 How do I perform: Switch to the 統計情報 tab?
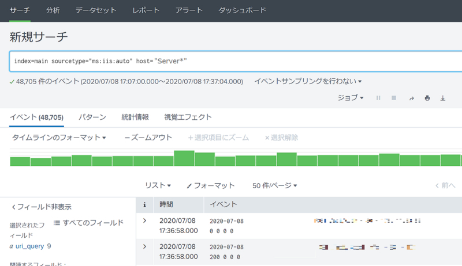pos(135,117)
